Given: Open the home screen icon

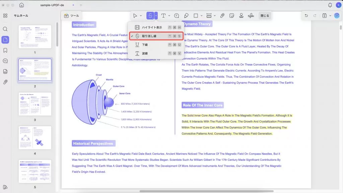Looking at the screenshot, I should coord(21,5).
